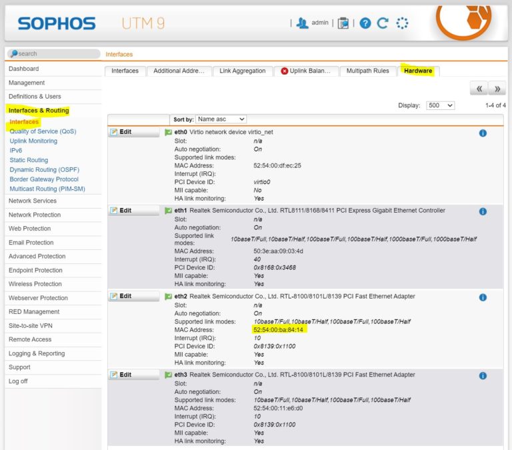
Task: Open Dynamic Routing (OSPF)
Action: click(x=45, y=170)
